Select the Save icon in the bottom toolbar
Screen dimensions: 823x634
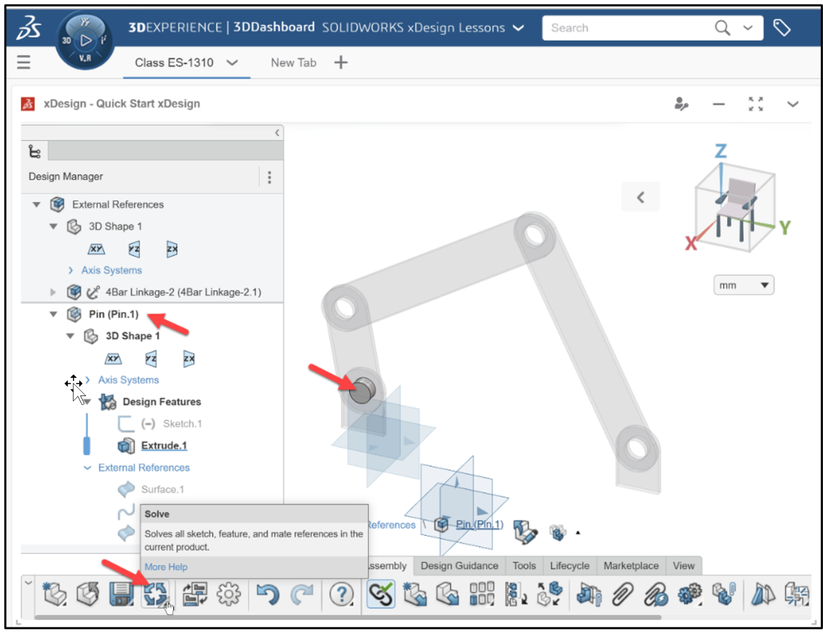(x=121, y=594)
